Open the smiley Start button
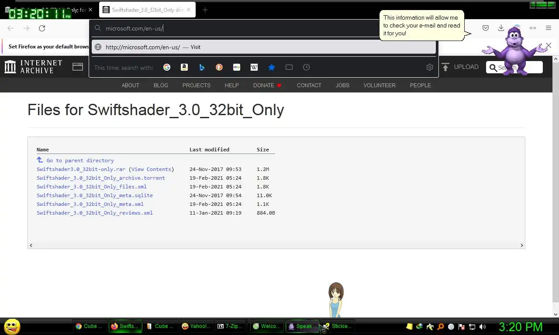This screenshot has width=559, height=335. pyautogui.click(x=12, y=326)
